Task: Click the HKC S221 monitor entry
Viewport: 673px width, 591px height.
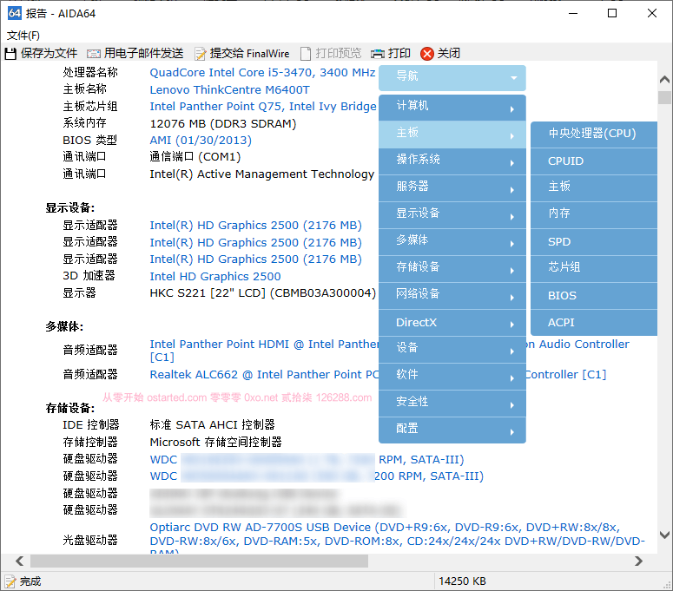Action: 262,293
